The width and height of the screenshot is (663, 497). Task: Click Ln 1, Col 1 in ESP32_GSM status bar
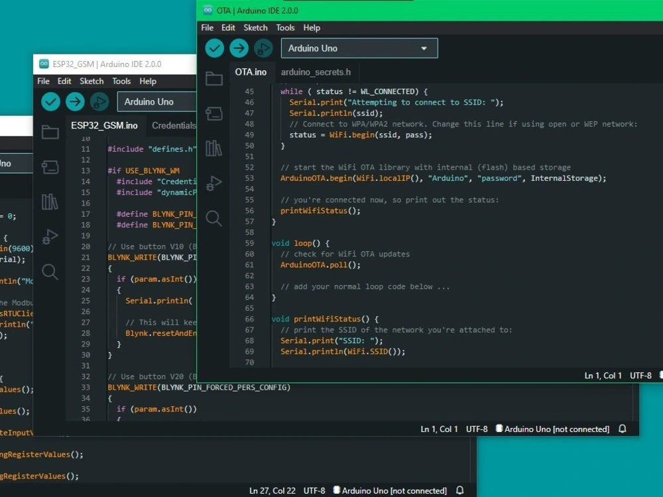(439, 429)
